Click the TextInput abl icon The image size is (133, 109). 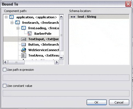coord(24,39)
